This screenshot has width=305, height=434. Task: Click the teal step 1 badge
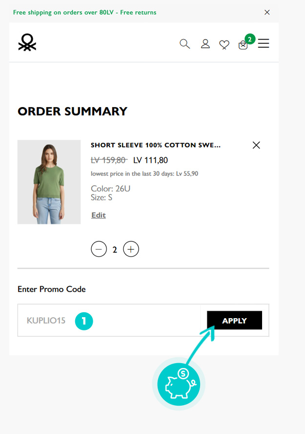(x=84, y=321)
